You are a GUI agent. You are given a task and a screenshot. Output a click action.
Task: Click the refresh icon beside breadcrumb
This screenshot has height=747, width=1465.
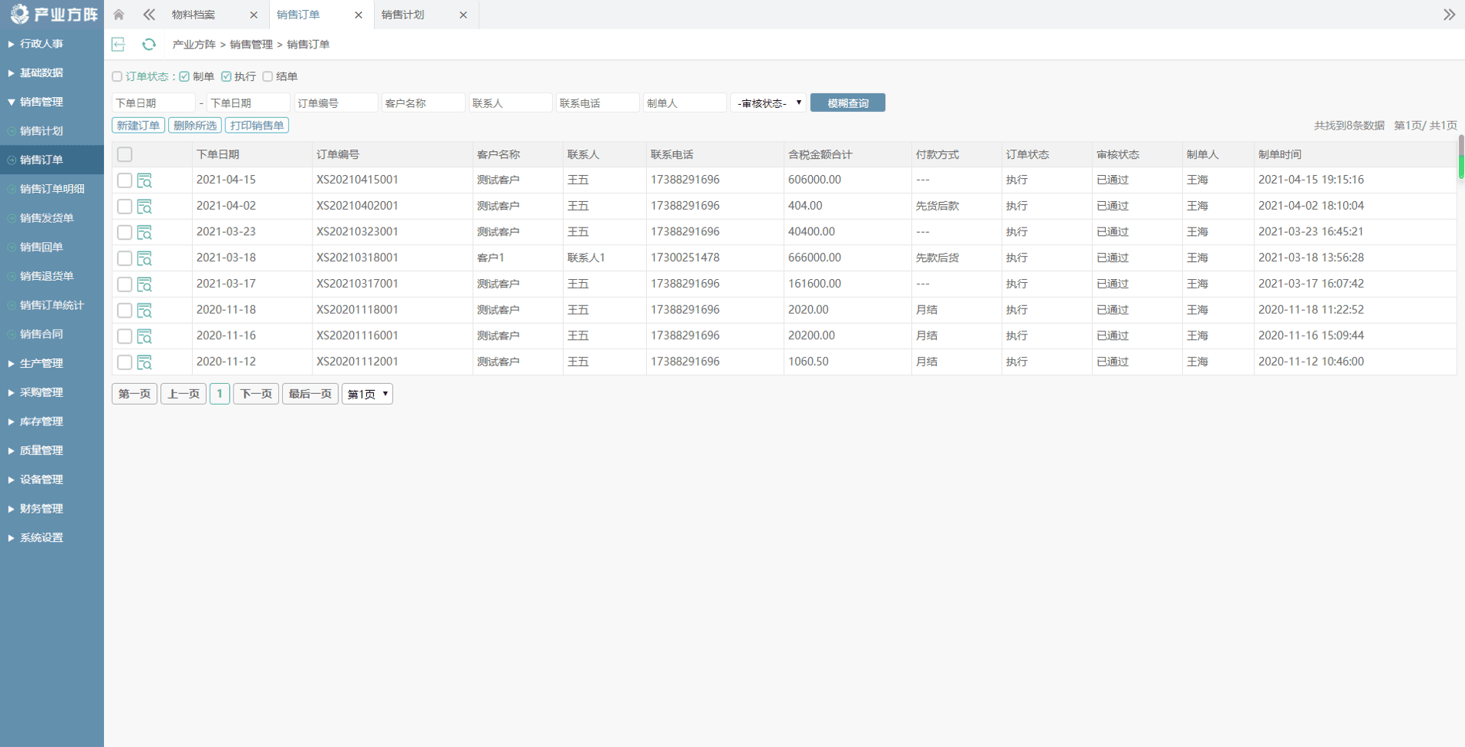(x=149, y=45)
